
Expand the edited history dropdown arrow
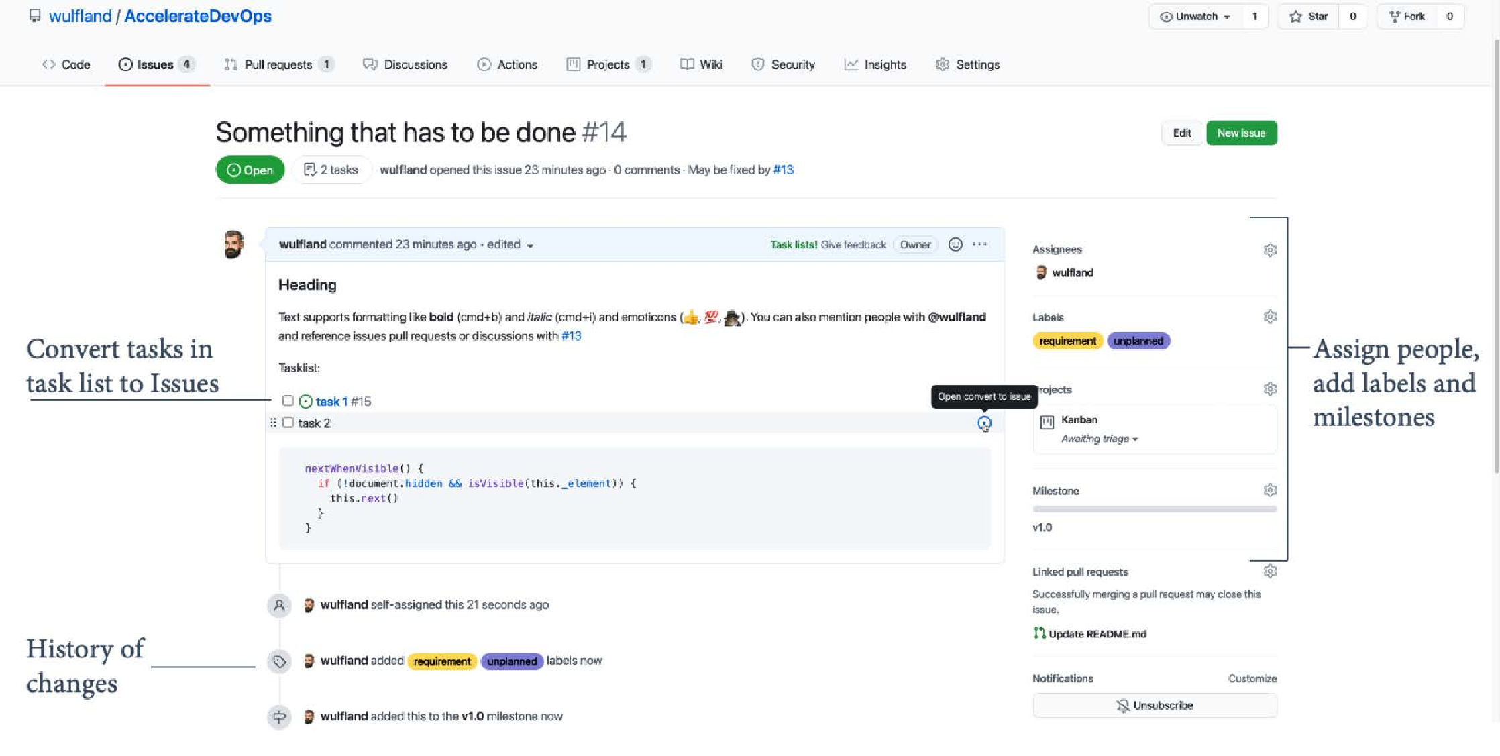pyautogui.click(x=530, y=246)
